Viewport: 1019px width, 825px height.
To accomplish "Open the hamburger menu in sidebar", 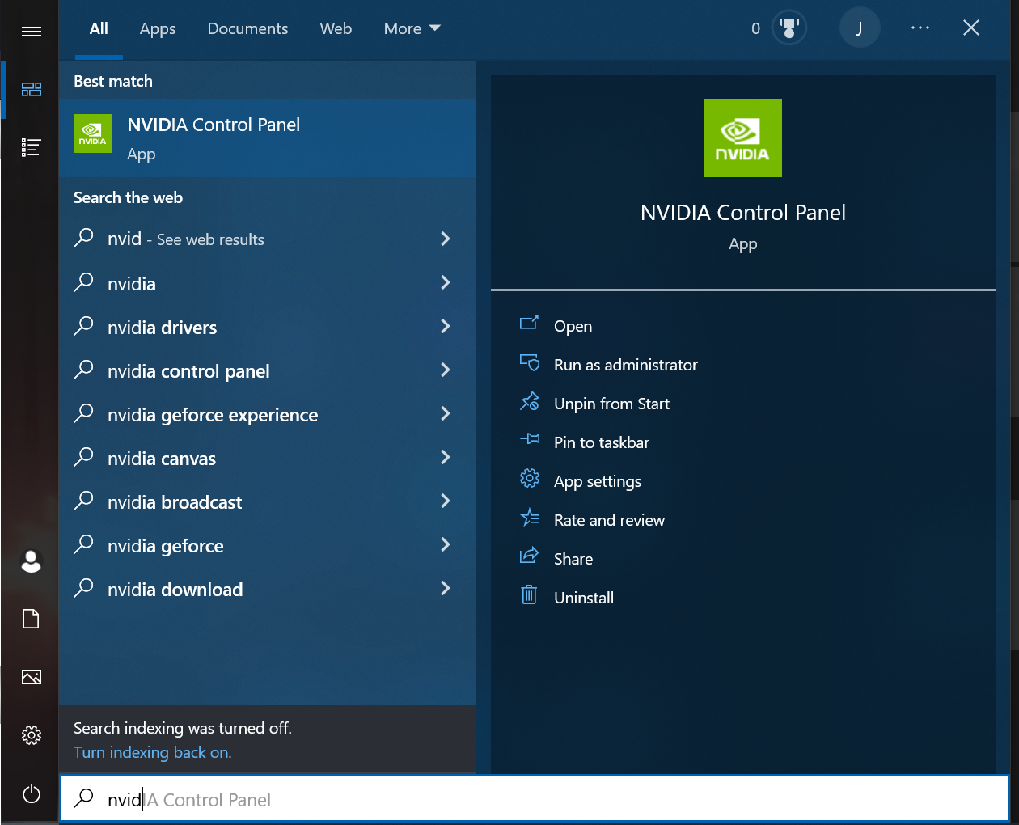I will pos(32,30).
